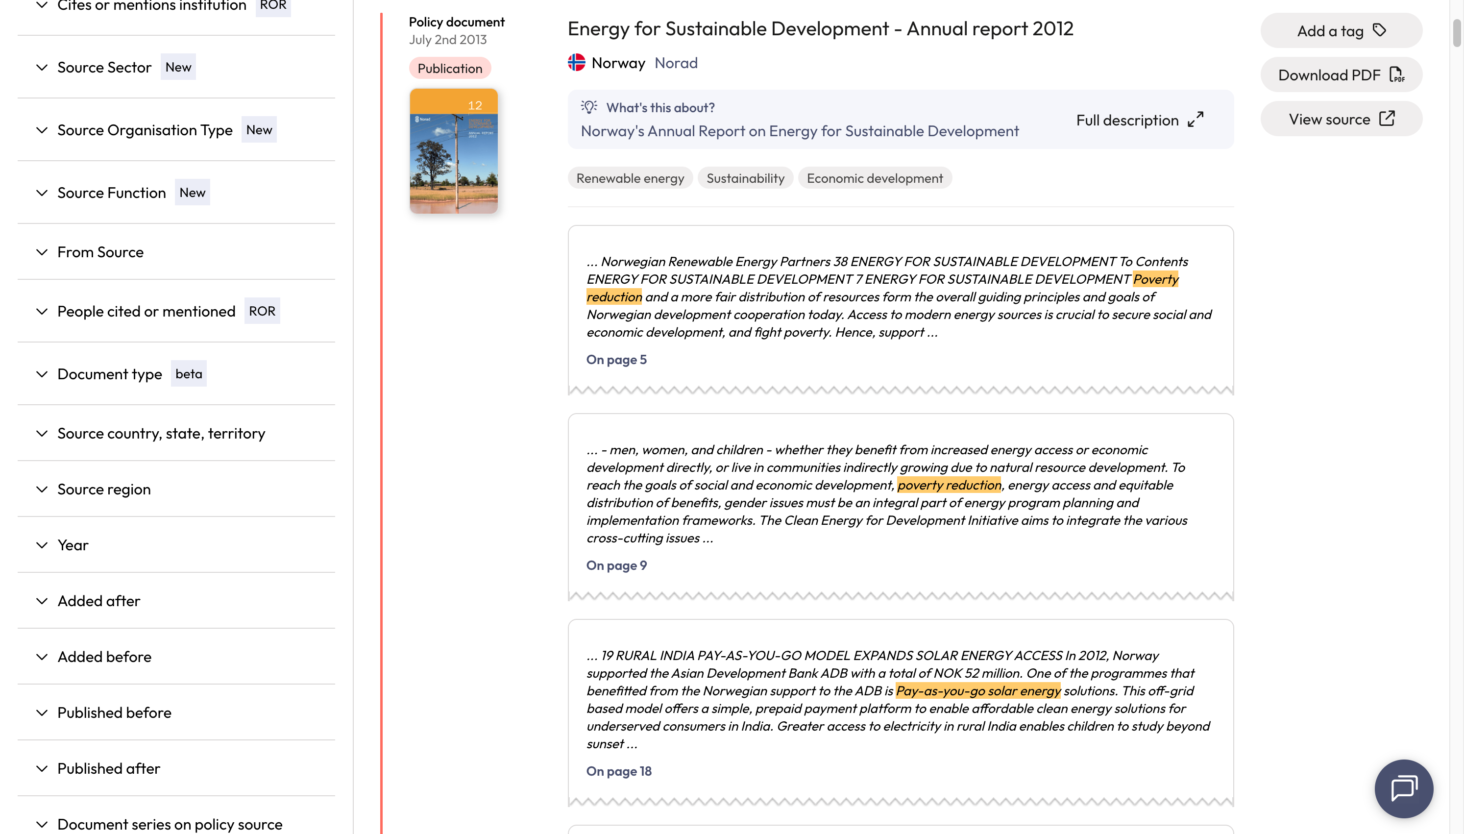Screen dimensions: 1464x834
Task: Click the highlighted Pay-as-you-go solar energy text
Action: click(x=978, y=690)
